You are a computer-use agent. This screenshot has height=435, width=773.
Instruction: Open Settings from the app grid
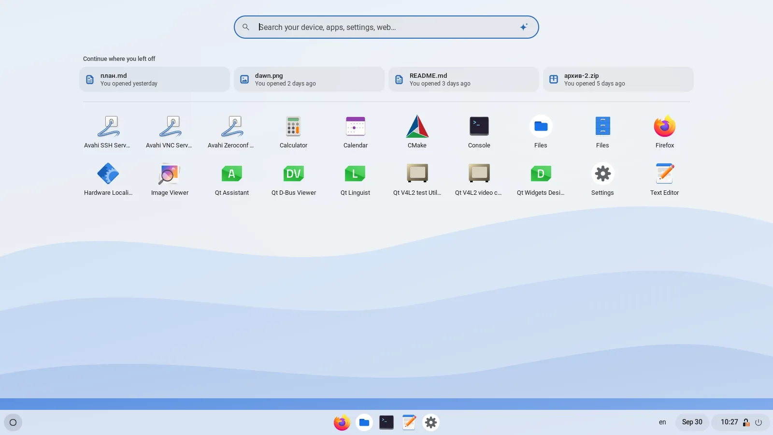click(x=603, y=179)
